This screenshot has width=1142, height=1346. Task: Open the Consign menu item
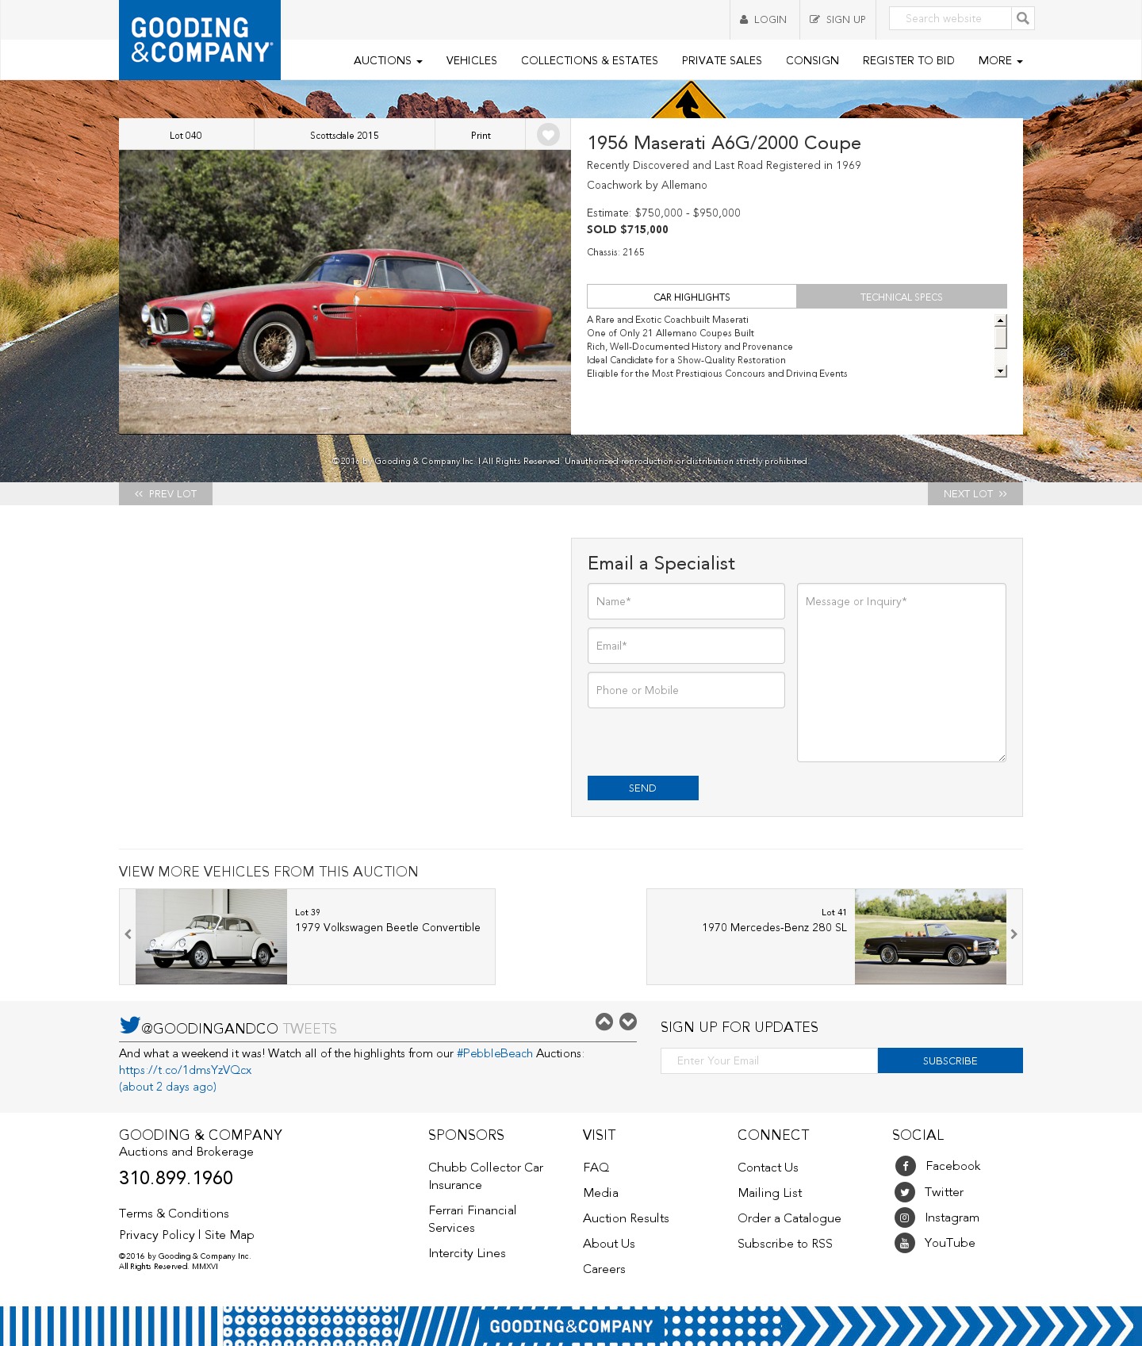812,60
